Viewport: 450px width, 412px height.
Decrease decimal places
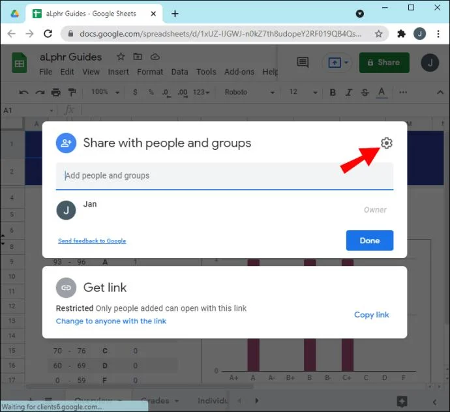(x=166, y=93)
